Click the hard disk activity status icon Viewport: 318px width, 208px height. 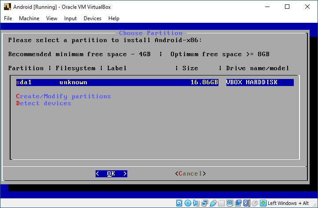[x=179, y=203]
